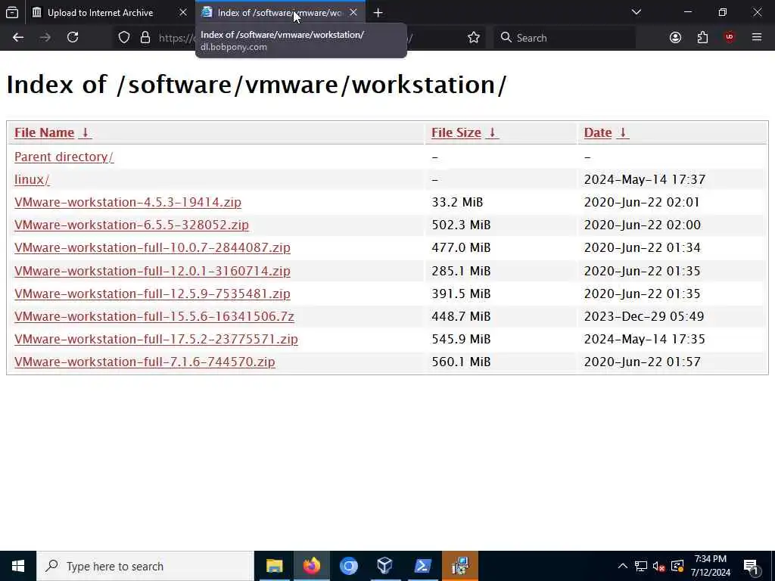The image size is (775, 581).
Task: Sort Date descending with arrow
Action: point(623,132)
